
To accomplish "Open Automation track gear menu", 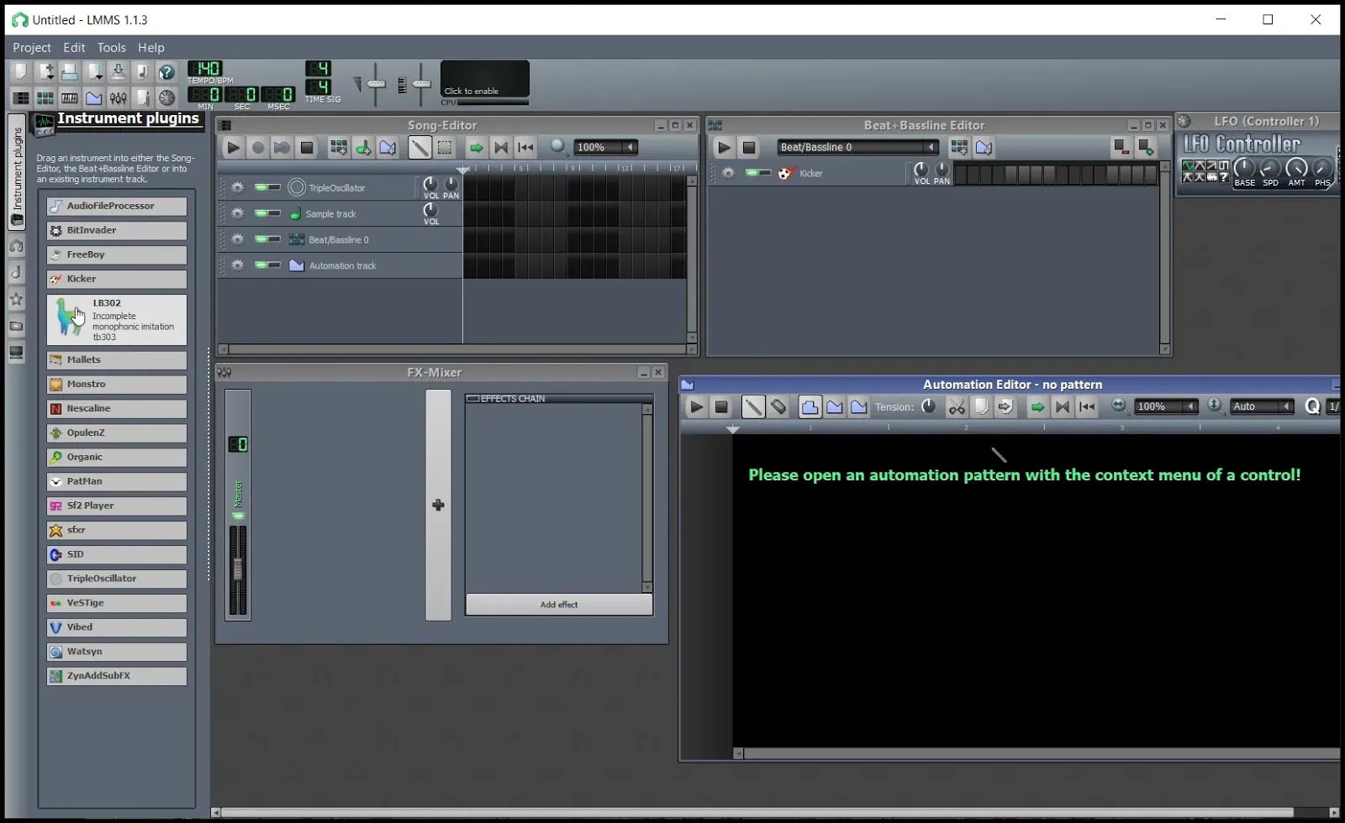I will 238,266.
